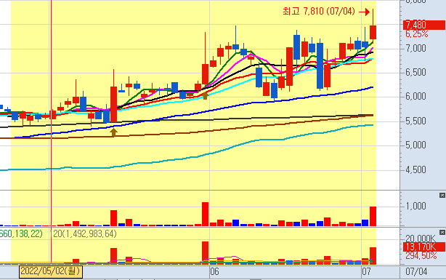Close the lower indicator pane with the 20,000K scale
The height and width of the screenshot is (280, 446).
point(442,233)
